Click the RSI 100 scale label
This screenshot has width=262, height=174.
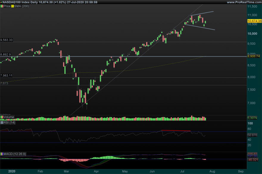(250, 123)
